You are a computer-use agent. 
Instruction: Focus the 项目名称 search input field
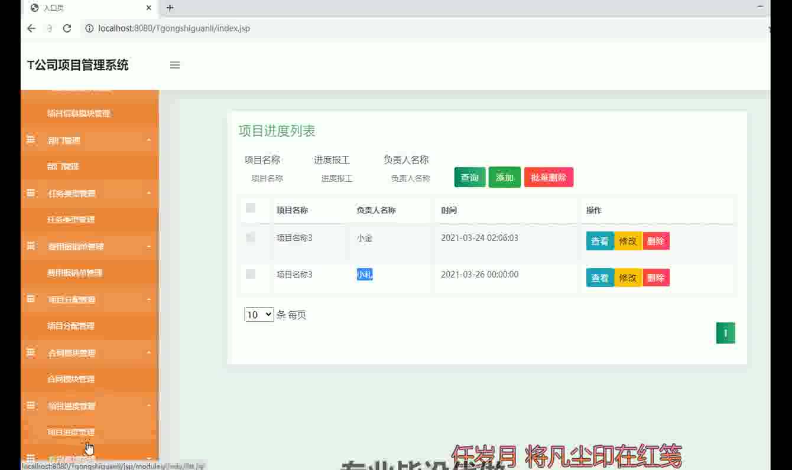(273, 178)
